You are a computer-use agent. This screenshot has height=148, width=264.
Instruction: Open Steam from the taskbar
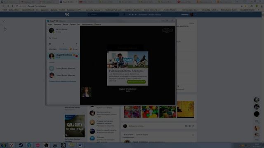(21, 145)
